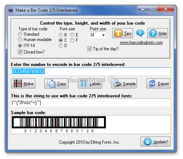Open Help with the question mark icon
This screenshot has height=159, width=183.
[158, 33]
